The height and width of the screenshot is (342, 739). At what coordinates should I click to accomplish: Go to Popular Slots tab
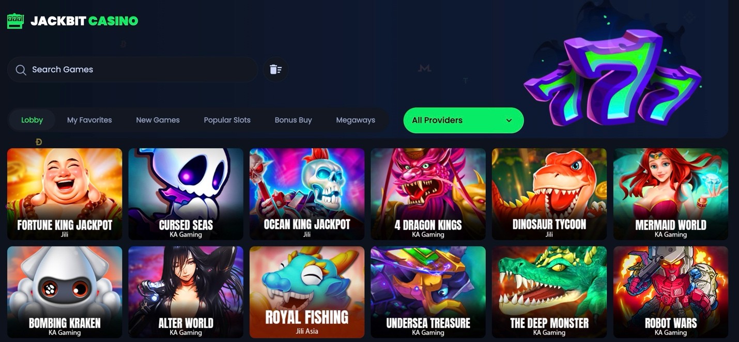pyautogui.click(x=227, y=120)
